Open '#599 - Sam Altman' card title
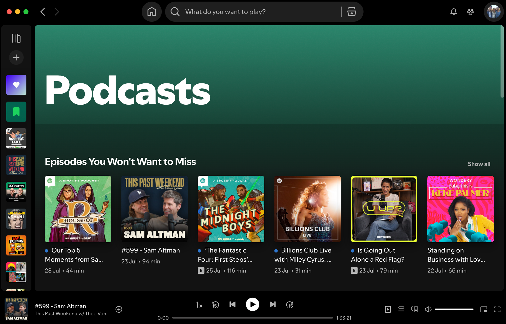The image size is (506, 324). [151, 250]
